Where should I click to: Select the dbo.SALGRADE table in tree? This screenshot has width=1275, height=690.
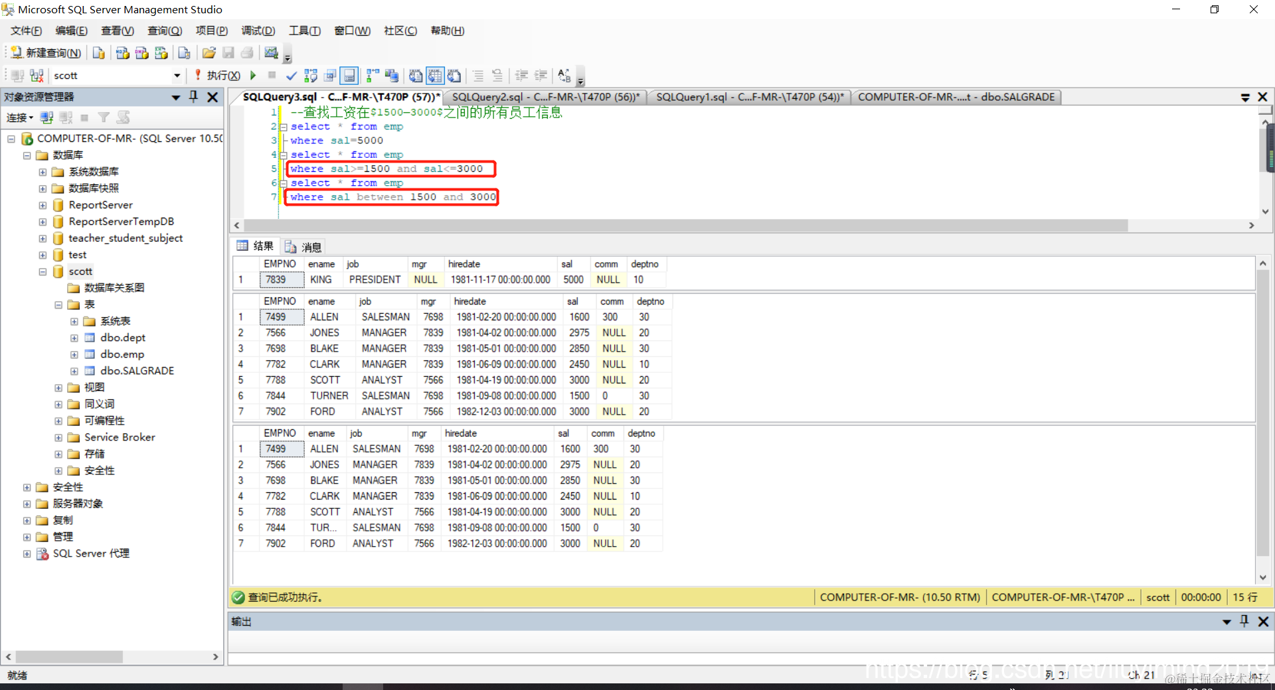point(137,371)
